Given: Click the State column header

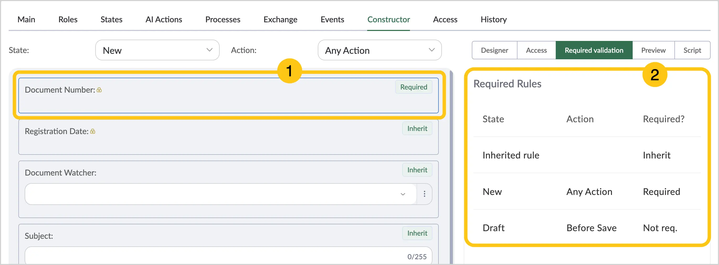Looking at the screenshot, I should pyautogui.click(x=493, y=119).
